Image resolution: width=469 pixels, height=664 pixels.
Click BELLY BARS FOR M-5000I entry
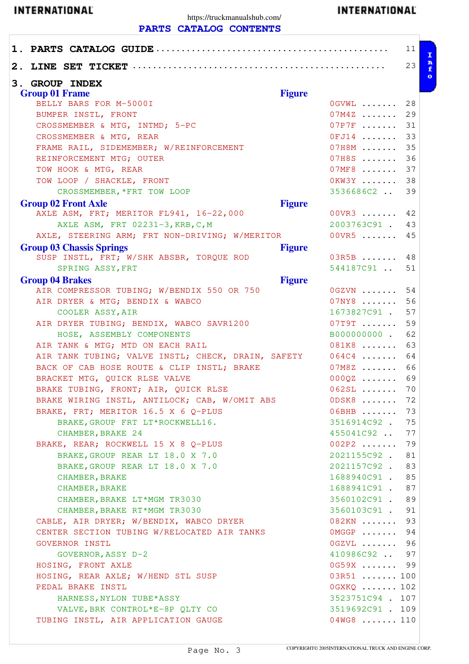click(x=94, y=104)
